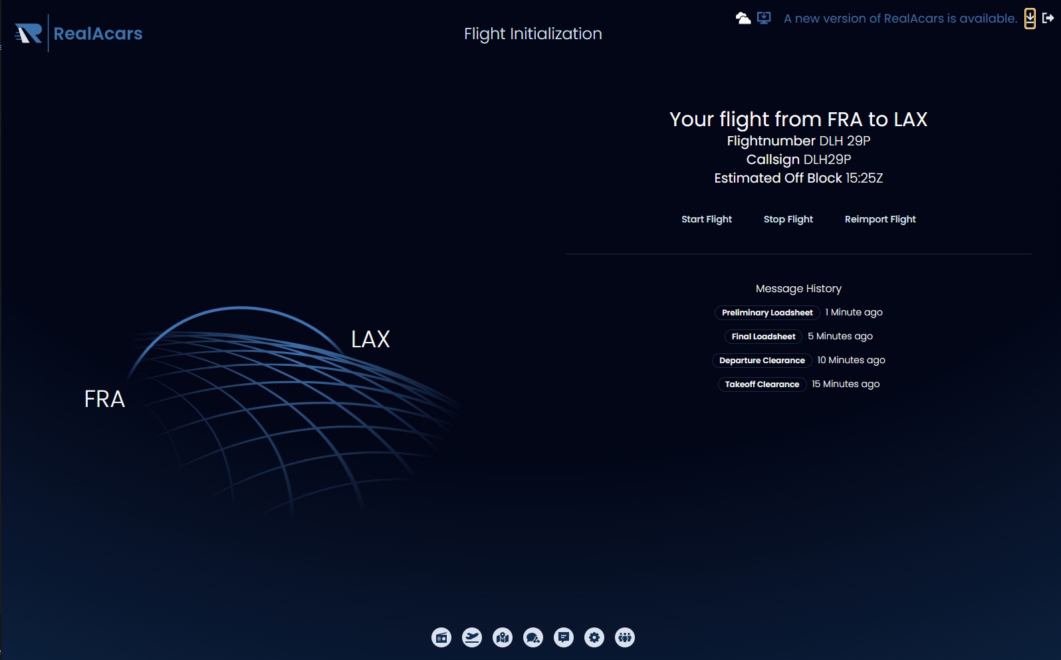Click the airplane takeoff icon
The image size is (1061, 660).
coord(472,637)
